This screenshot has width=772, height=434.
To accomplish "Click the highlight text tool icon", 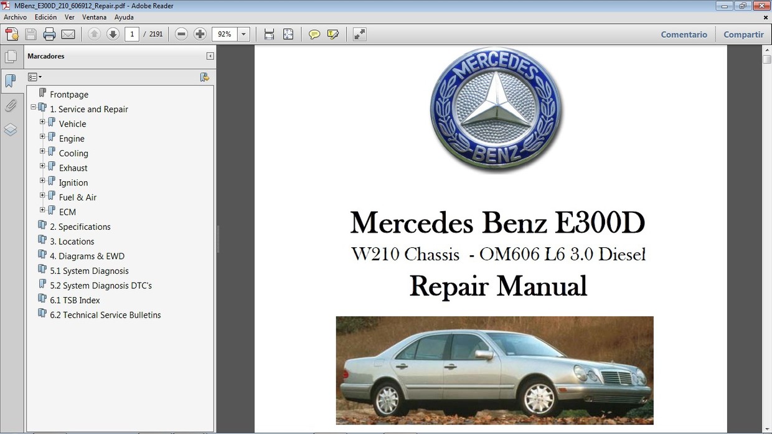I will pos(333,34).
